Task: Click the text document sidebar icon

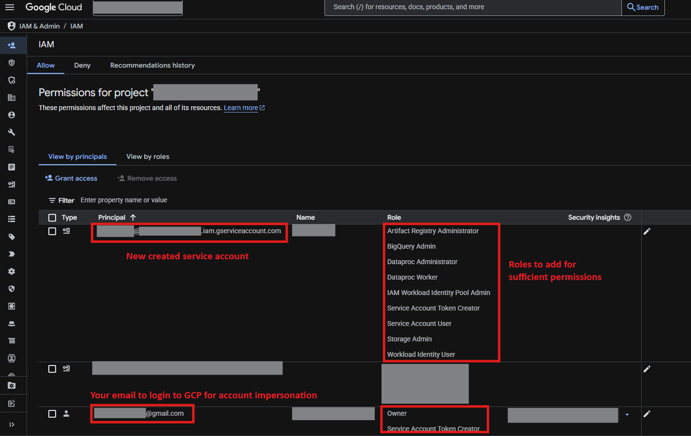Action: [12, 167]
